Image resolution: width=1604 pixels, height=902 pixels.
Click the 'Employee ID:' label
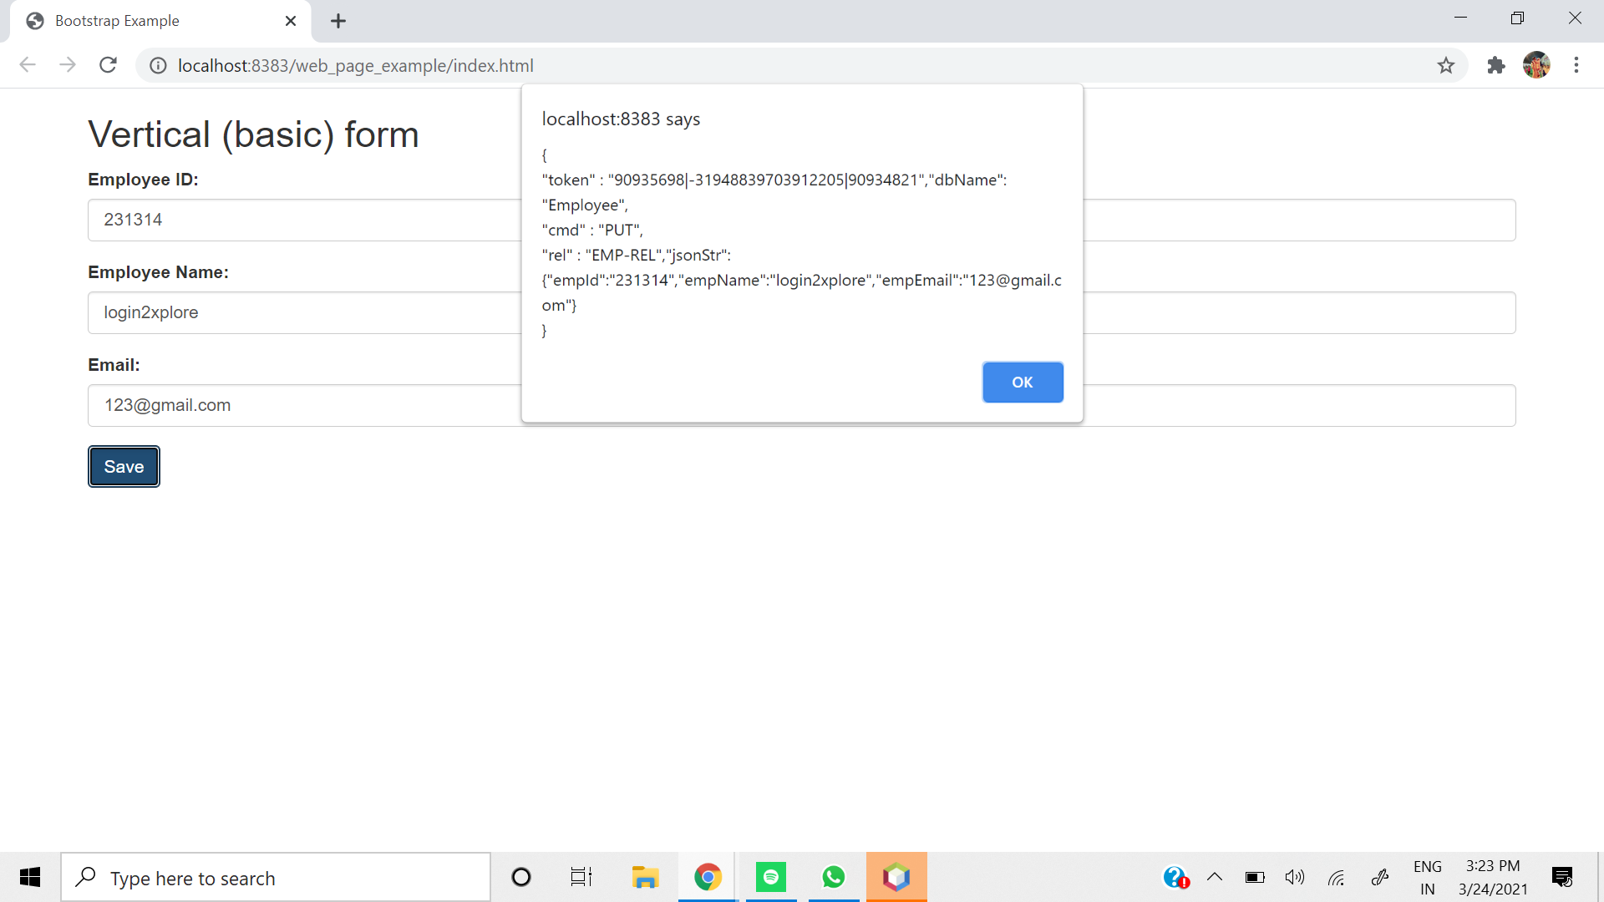click(143, 180)
